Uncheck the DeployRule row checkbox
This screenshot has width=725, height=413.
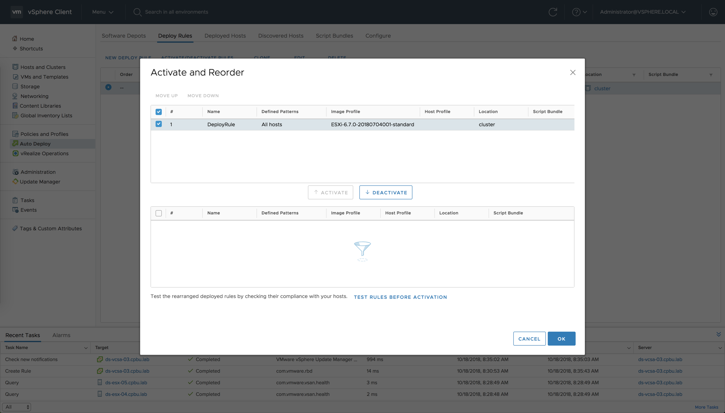point(159,124)
